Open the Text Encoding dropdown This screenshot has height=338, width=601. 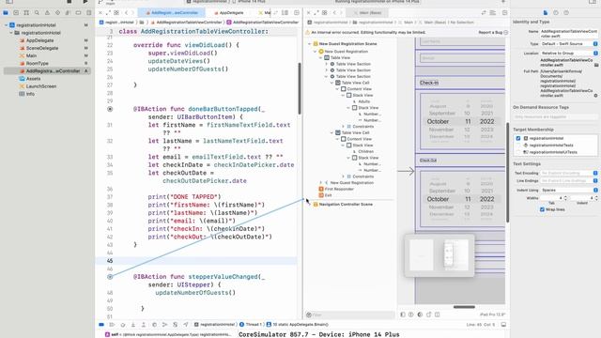(569, 173)
